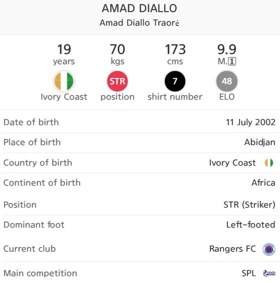Viewport: 280px width, 283px height.
Task: Click the Rangers FC club crest
Action: 269,249
